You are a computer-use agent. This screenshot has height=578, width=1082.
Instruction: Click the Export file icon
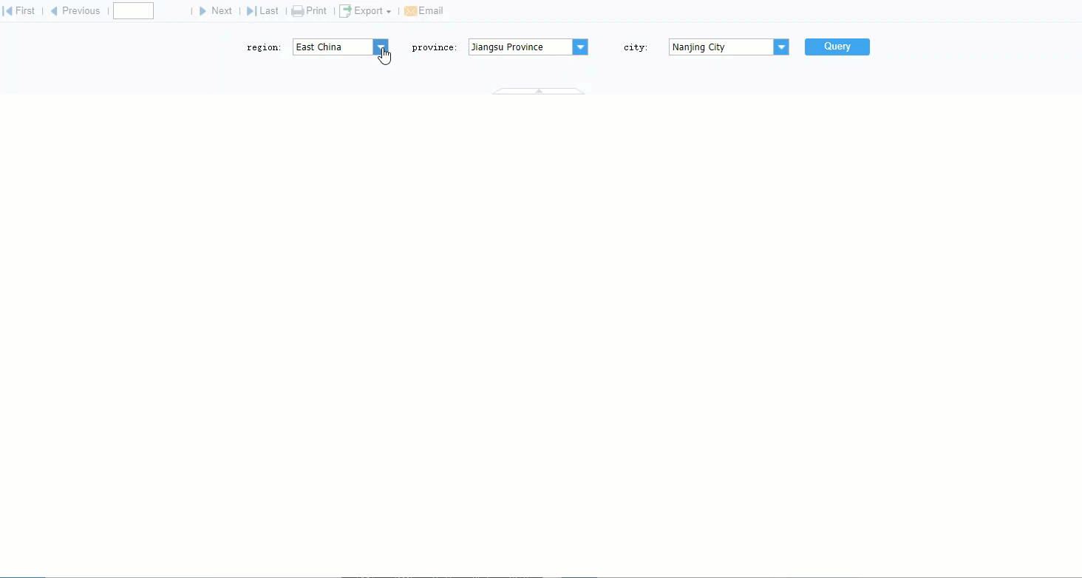(344, 10)
